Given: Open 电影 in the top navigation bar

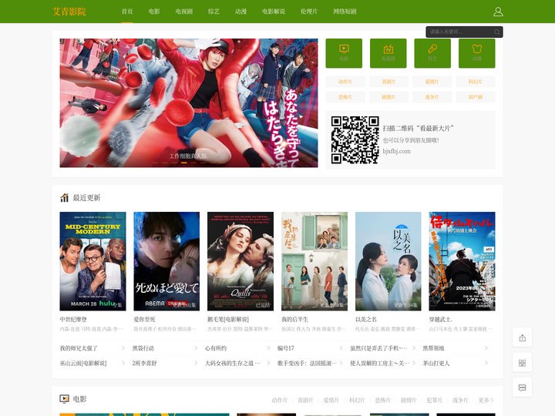Looking at the screenshot, I should click(x=154, y=12).
